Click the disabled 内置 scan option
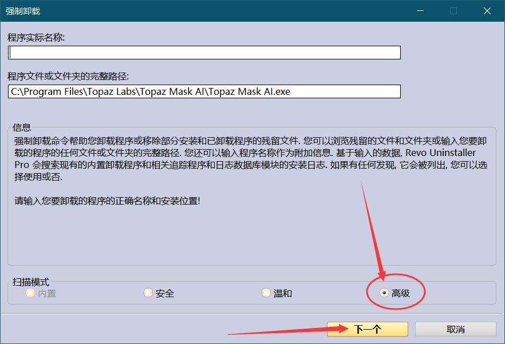505x344 pixels. tap(29, 293)
